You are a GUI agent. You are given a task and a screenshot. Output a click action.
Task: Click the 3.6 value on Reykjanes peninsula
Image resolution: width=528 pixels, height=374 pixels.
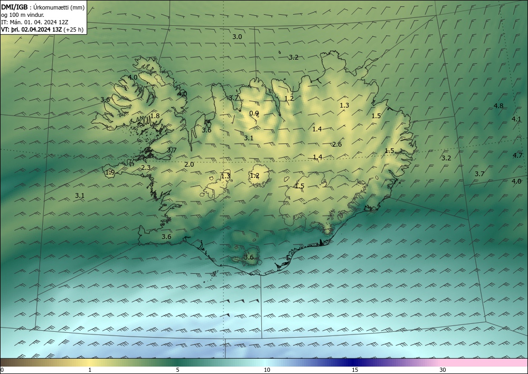(166, 237)
